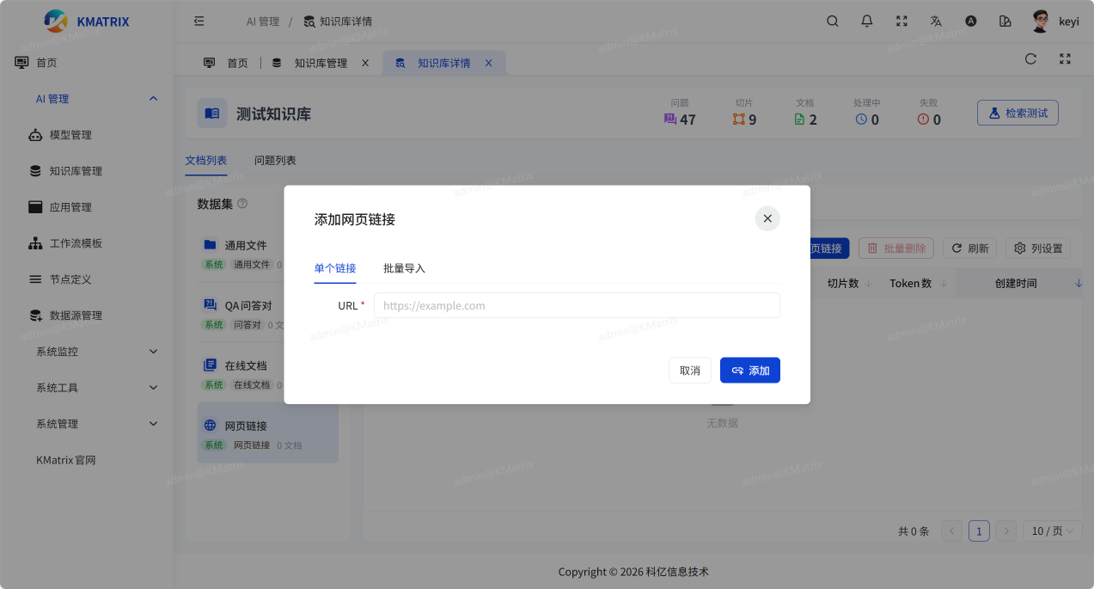Toggle fullscreen icon in top header
1094x589 pixels.
[x=901, y=21]
